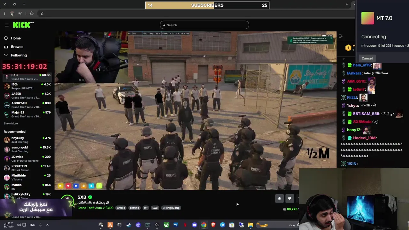Image resolution: width=409 pixels, height=230 pixels.
Task: Select the green emote on stream overlay
Action: tap(99, 186)
